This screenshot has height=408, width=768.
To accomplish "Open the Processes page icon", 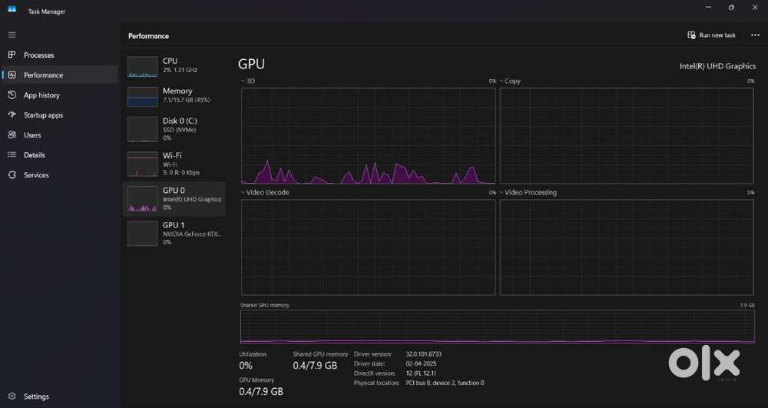I will [x=12, y=55].
